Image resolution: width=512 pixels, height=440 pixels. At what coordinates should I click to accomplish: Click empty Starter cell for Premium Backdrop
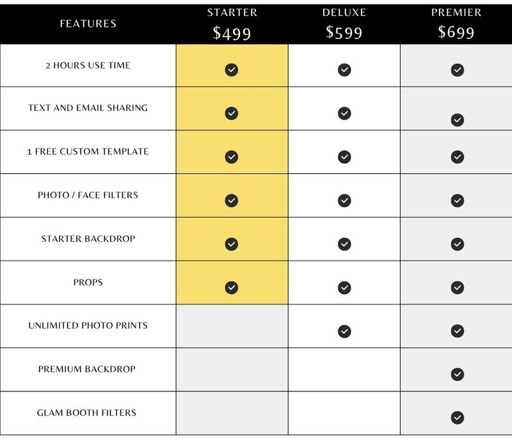[232, 370]
